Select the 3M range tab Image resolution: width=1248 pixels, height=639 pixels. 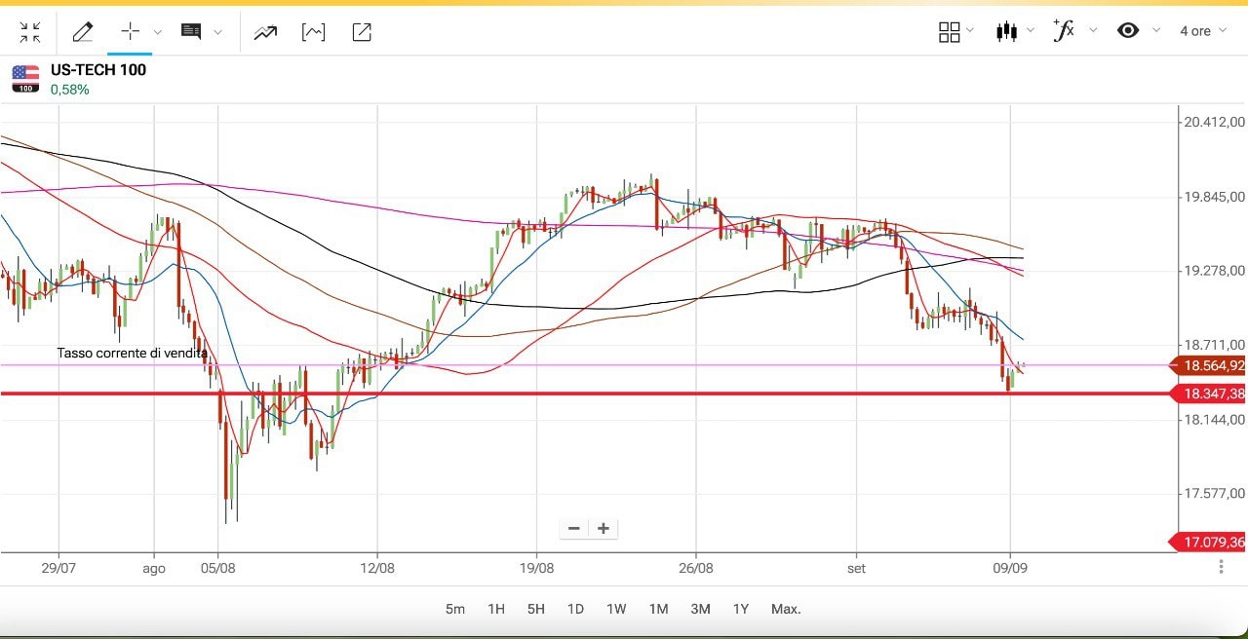coord(700,609)
